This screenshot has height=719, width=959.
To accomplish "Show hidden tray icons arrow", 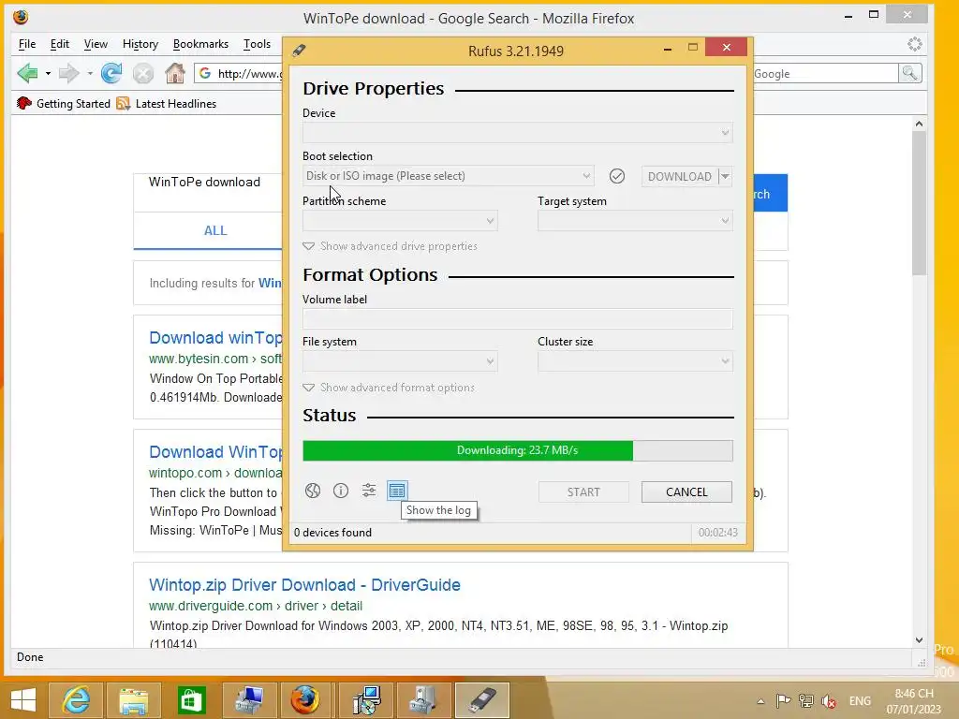I will click(x=760, y=701).
